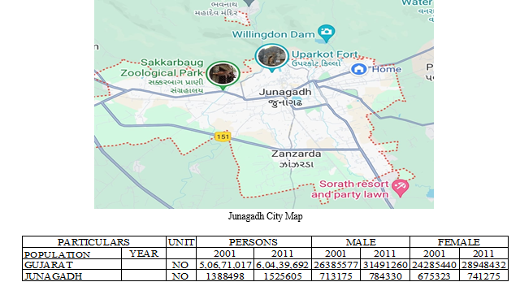Click the cell containing 1525605
Screen dimensions: 520x295
click(x=283, y=275)
